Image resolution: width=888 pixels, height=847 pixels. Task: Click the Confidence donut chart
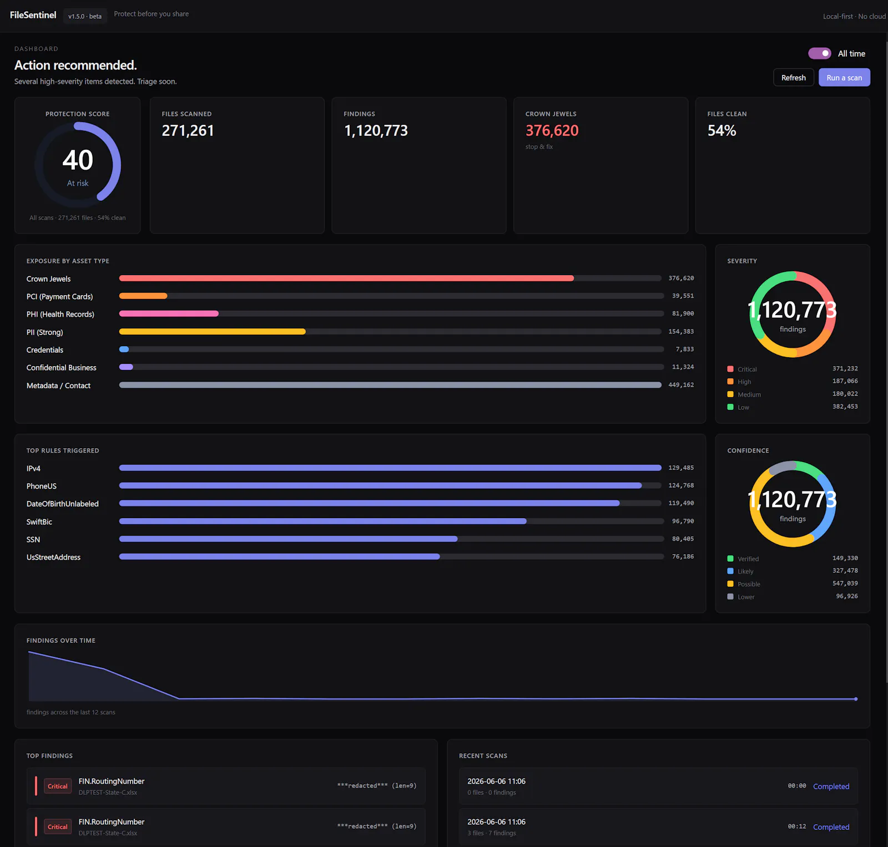tap(793, 504)
